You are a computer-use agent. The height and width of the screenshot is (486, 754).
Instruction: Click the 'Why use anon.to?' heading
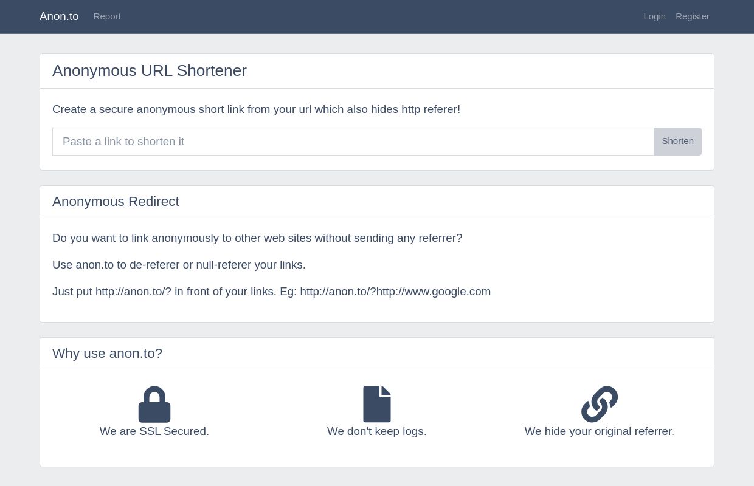click(107, 354)
